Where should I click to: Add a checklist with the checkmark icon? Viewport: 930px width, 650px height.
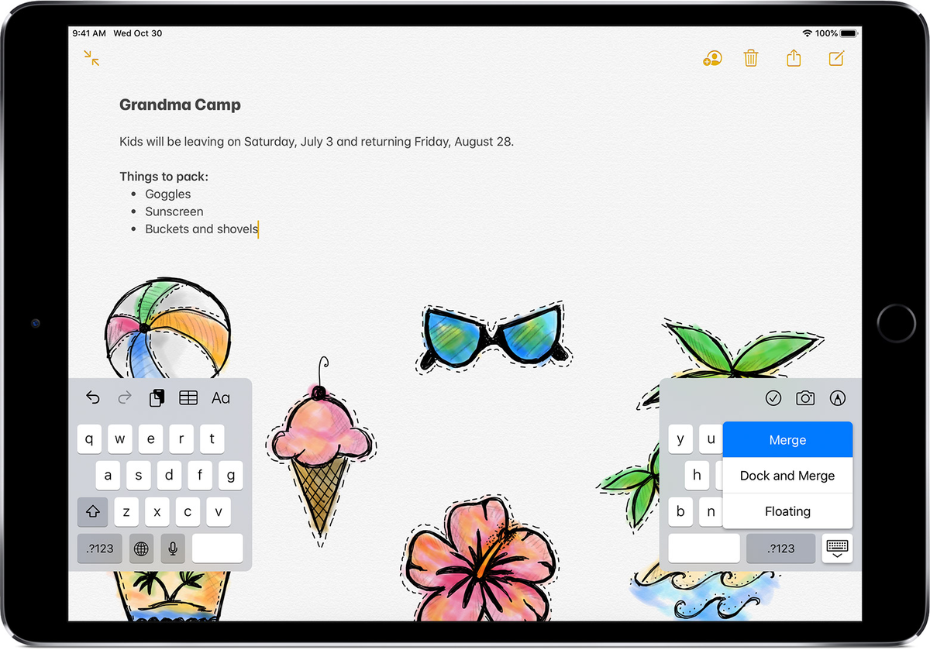coord(773,397)
